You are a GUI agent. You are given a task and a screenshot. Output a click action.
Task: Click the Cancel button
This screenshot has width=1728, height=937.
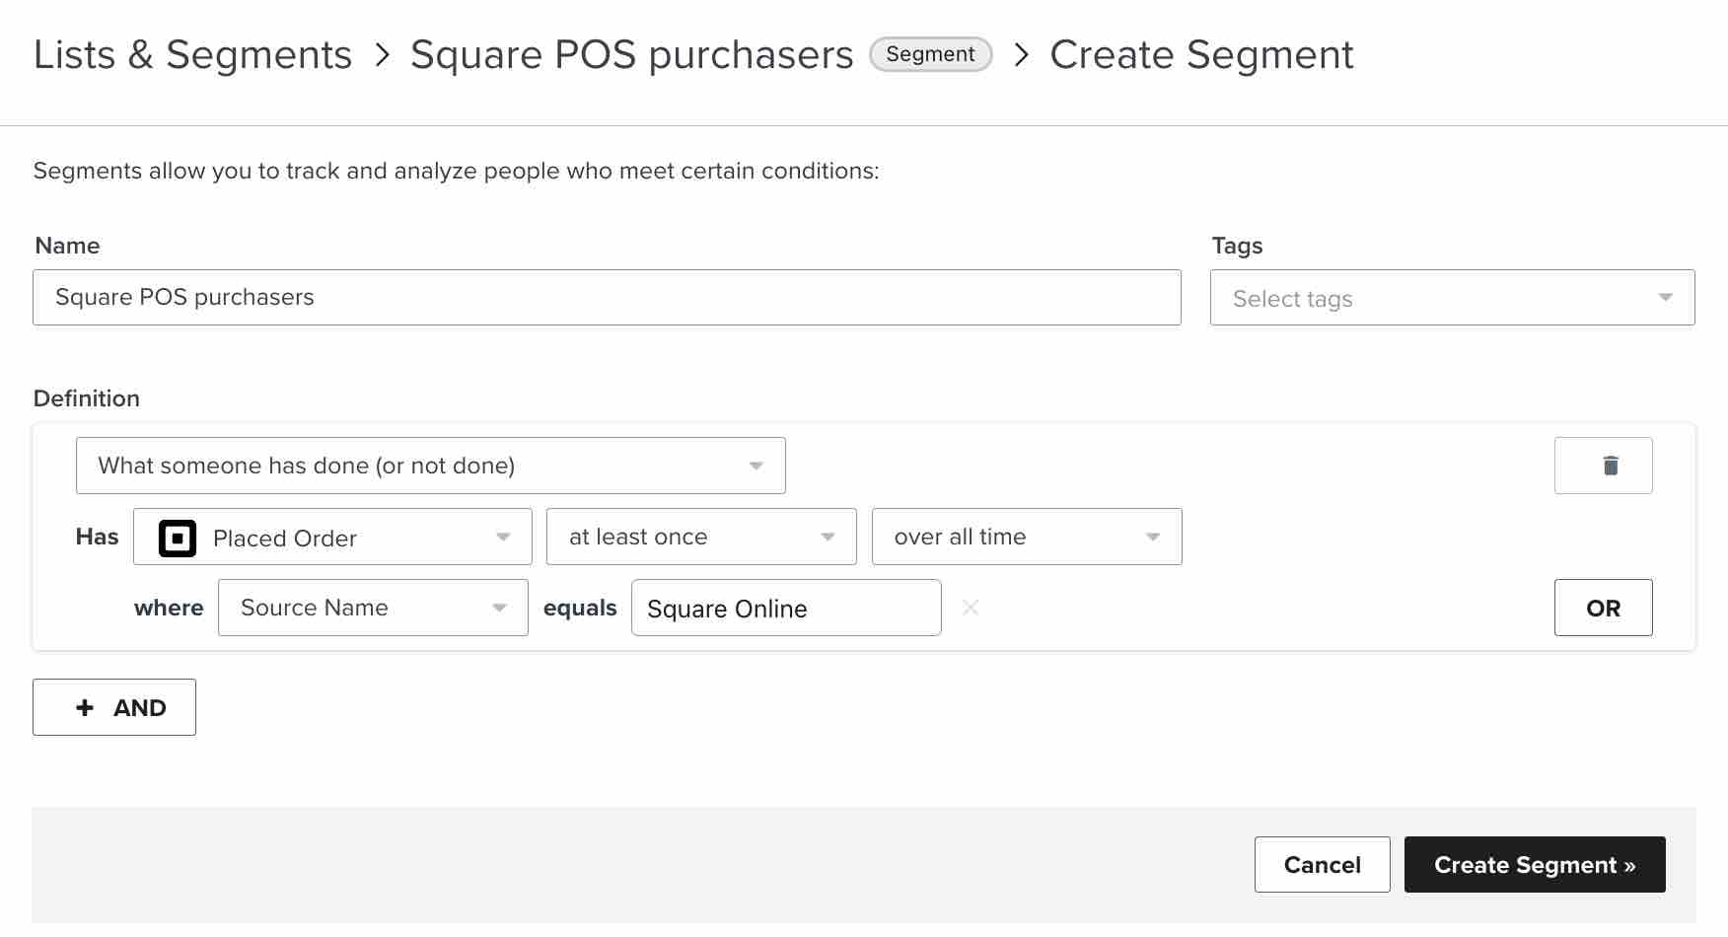(x=1322, y=864)
